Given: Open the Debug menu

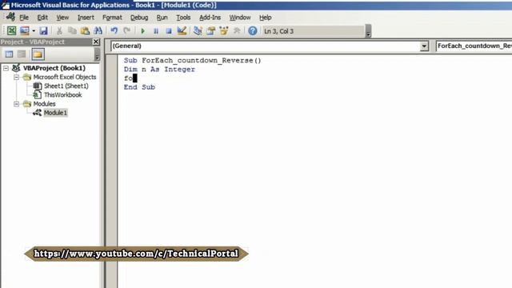Looking at the screenshot, I should click(139, 18).
